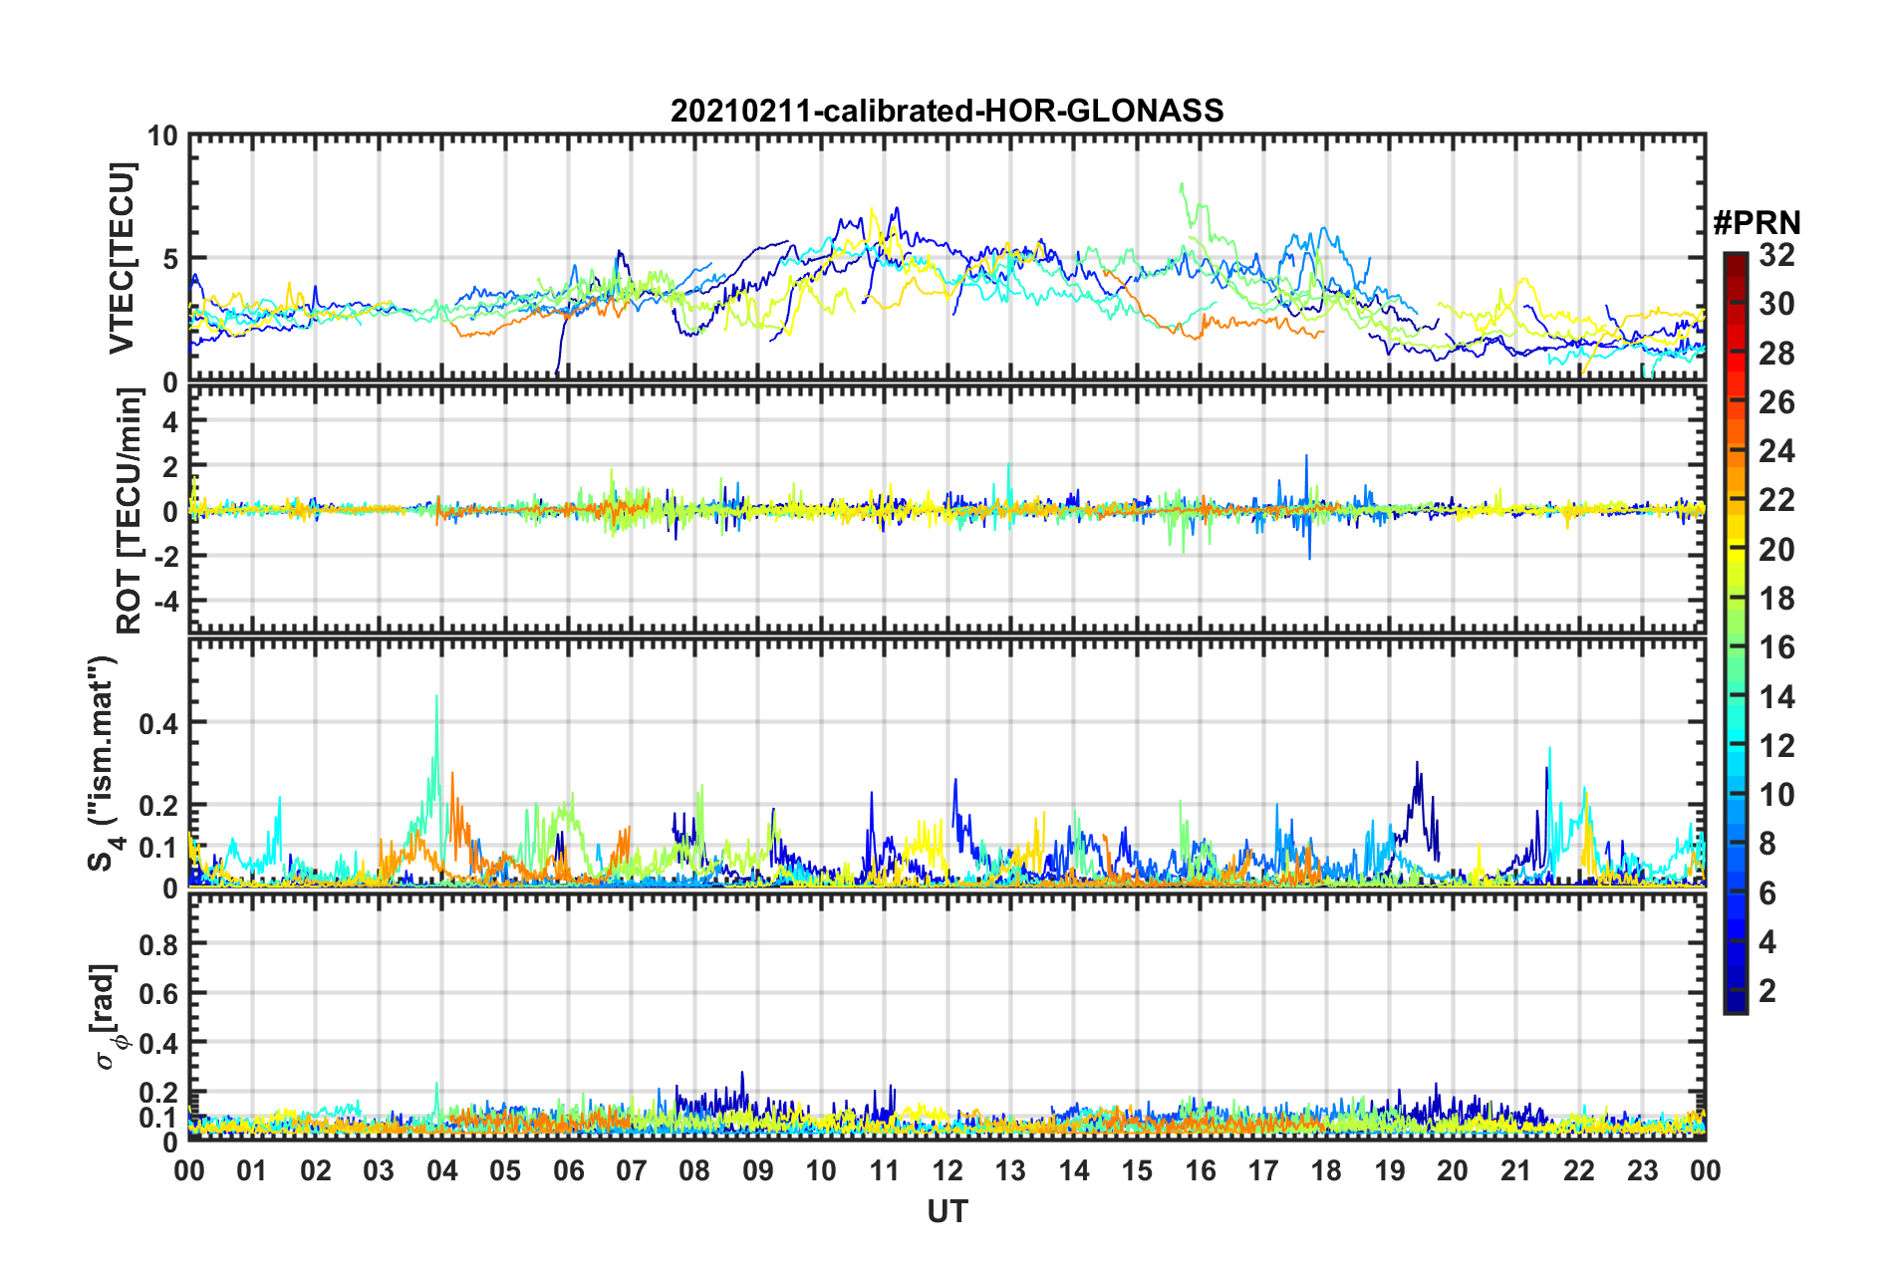1895x1267 pixels.
Task: Click the plot title "20210211-calibrated-HOR-GLONASS"
Action: pyautogui.click(x=947, y=111)
